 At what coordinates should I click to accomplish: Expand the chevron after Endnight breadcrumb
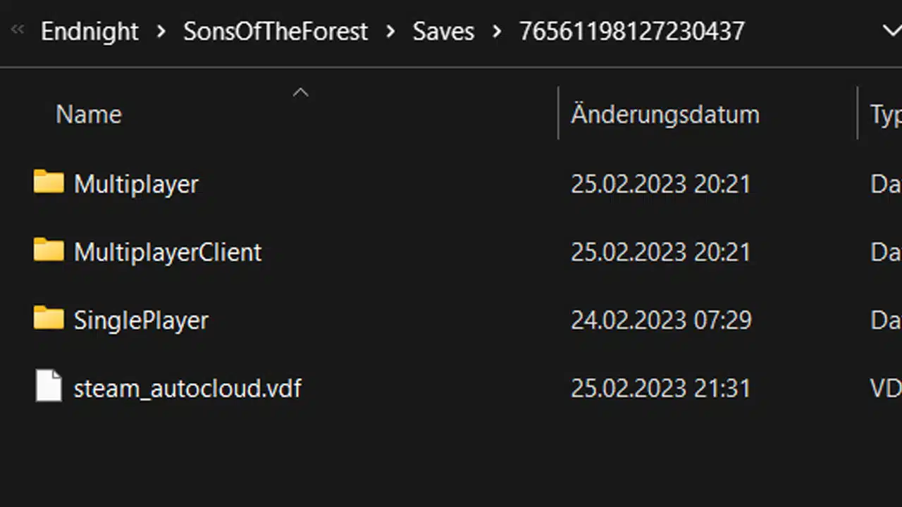[x=161, y=31]
